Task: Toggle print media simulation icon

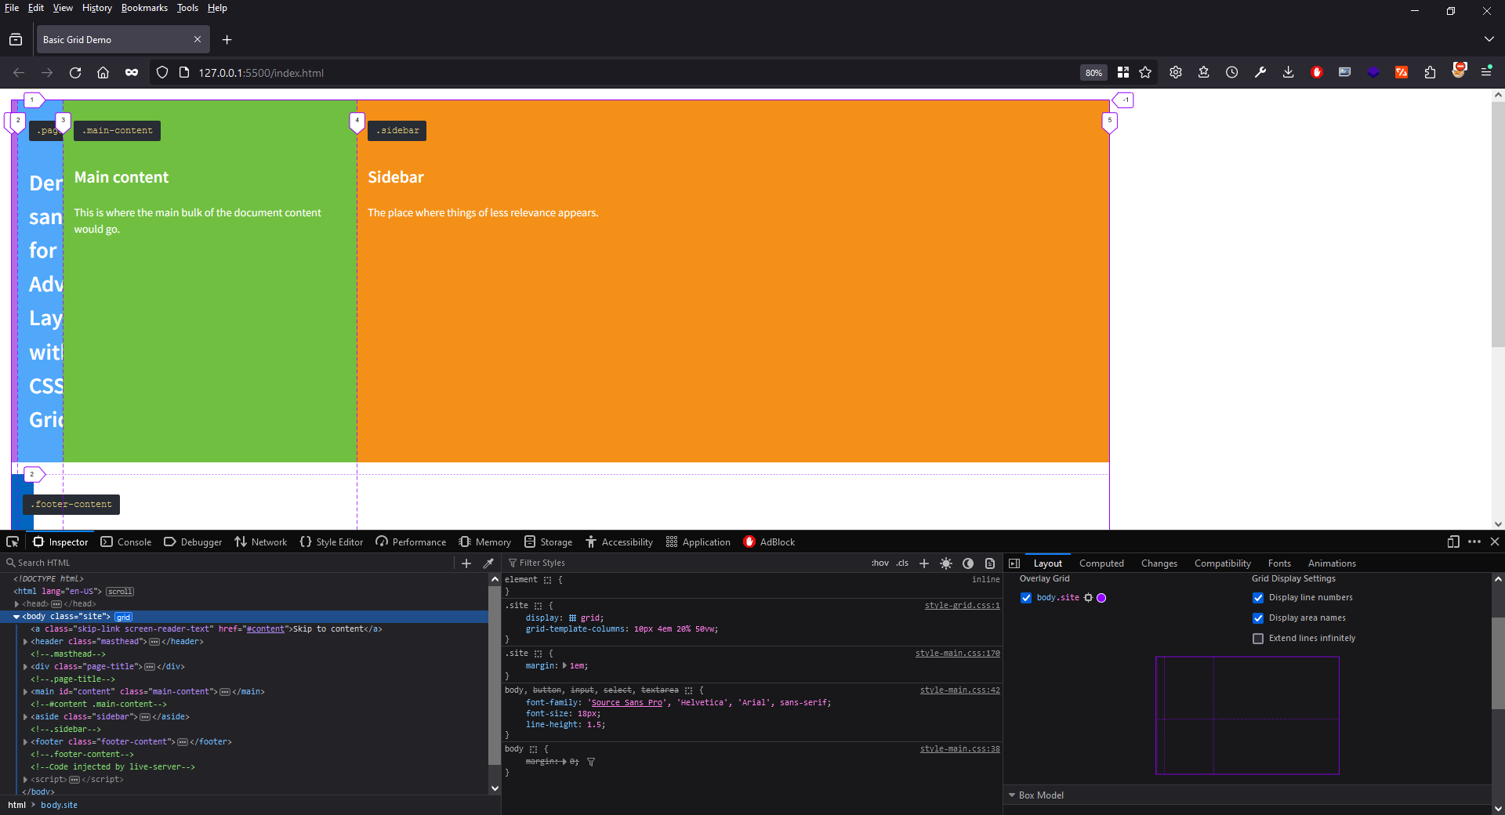Action: coord(990,563)
